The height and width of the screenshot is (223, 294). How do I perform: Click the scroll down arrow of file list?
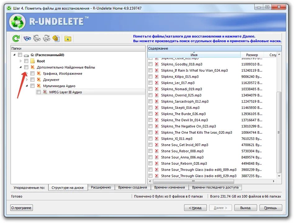(279, 176)
